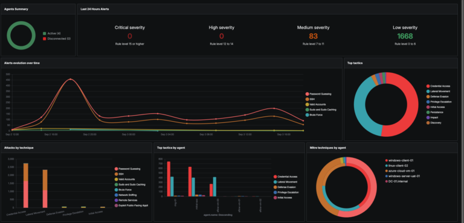This screenshot has height=223, width=464.
Task: Toggle Disconnected (0) in Agents Summary legend
Action: coord(57,39)
